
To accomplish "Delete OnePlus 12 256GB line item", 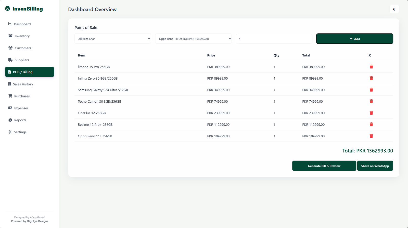I will 371,113.
